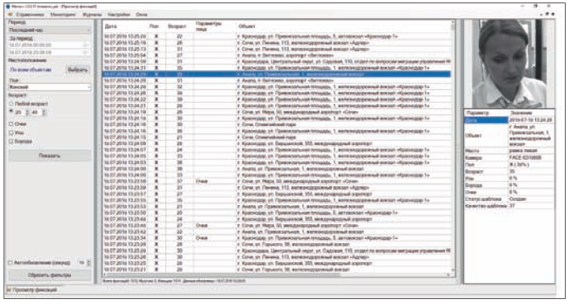
Task: Open calendar picker of the end date field
Action: pyautogui.click(x=86, y=53)
